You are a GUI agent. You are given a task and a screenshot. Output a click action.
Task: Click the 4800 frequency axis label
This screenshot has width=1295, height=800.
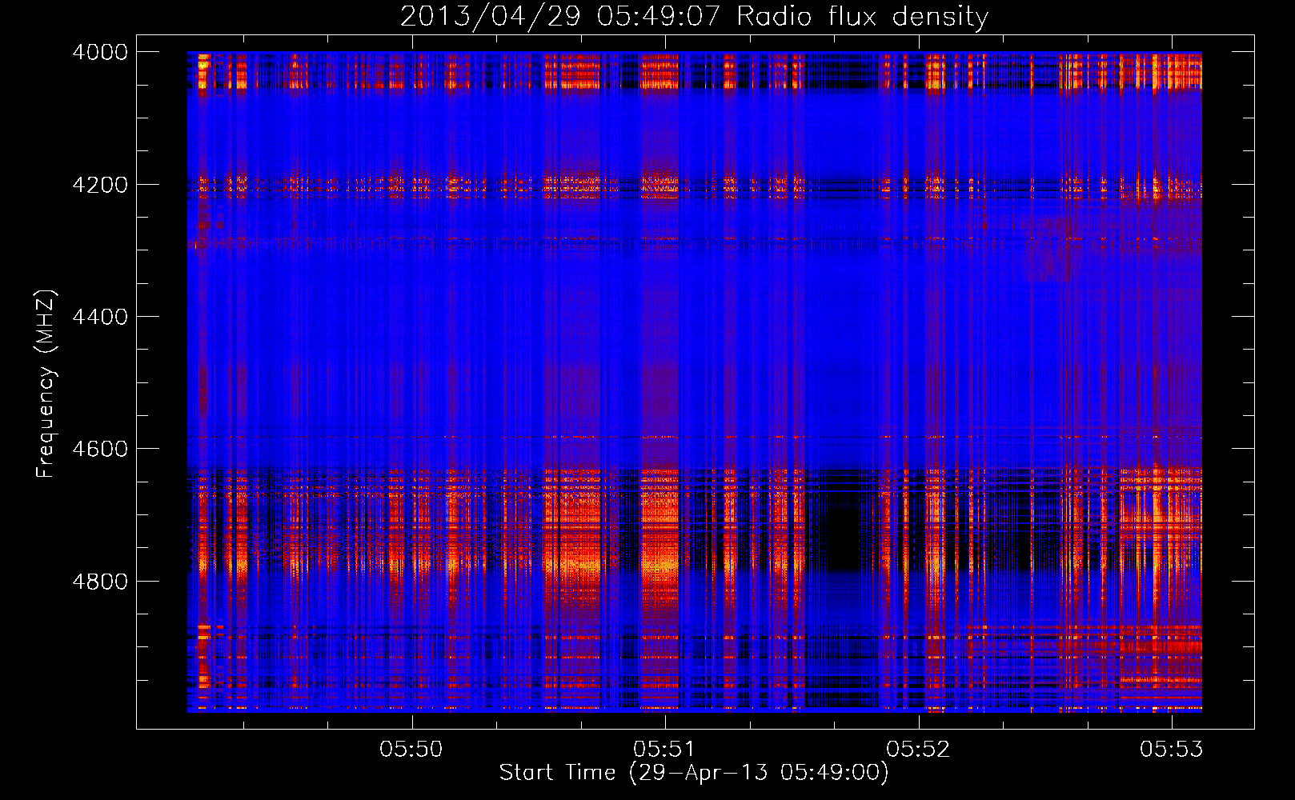[100, 582]
